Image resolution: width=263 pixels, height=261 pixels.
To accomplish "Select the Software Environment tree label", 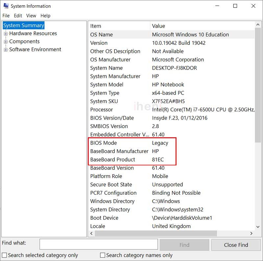I will [x=35, y=50].
